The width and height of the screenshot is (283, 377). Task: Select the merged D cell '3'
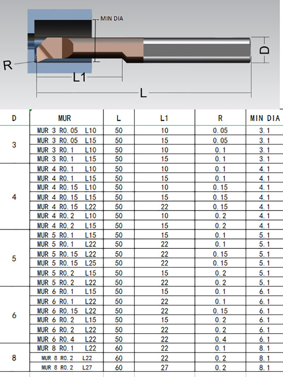click(x=15, y=145)
